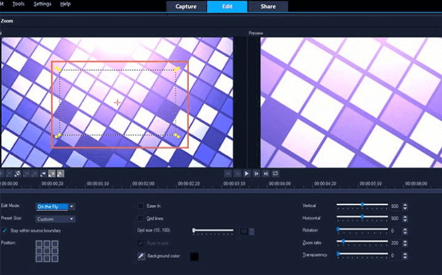Click the Zoom ratio slider handle
The width and height of the screenshot is (442, 275).
[x=343, y=242]
